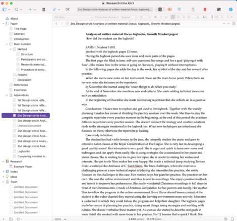Collapse the Trash folder
Viewport: 237px width, 221px height.
coord(3,182)
